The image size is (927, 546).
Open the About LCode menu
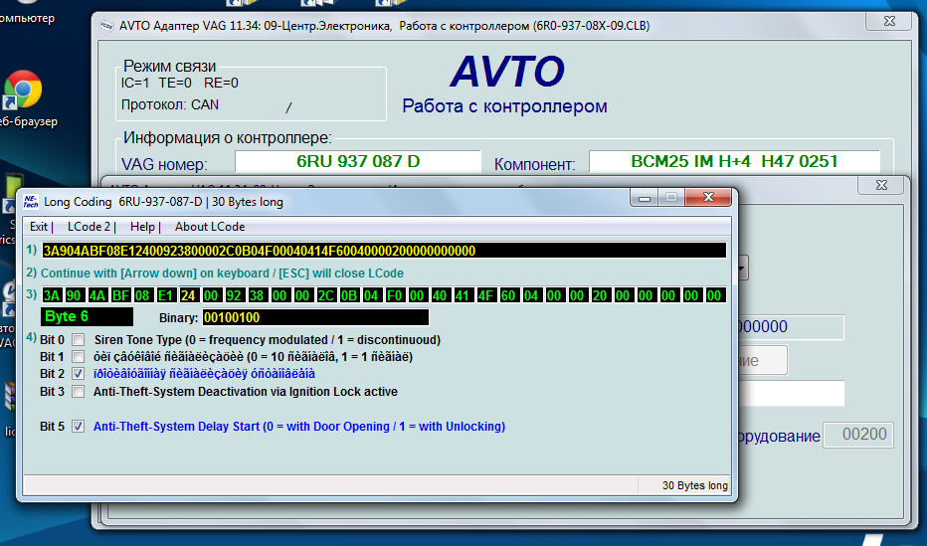[210, 227]
